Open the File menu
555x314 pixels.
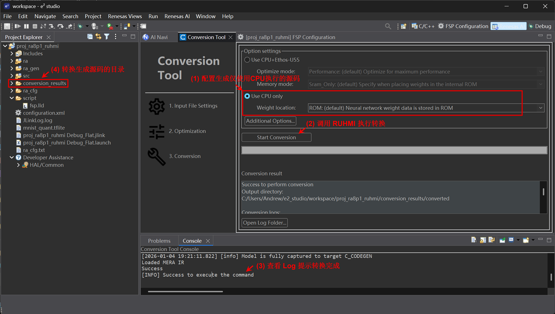(8, 16)
